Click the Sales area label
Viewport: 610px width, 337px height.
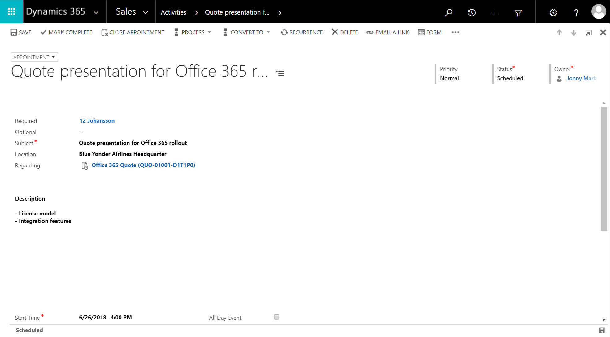[126, 12]
